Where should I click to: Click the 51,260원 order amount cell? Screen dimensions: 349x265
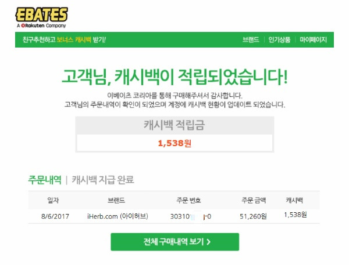click(x=253, y=216)
